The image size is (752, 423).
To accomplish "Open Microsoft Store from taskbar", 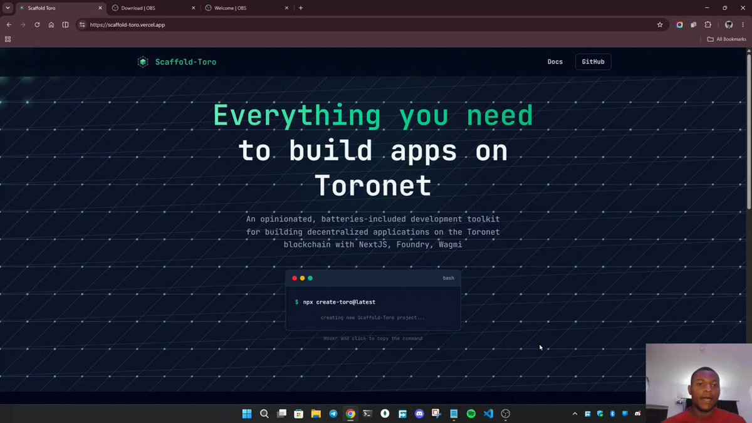I will click(x=299, y=414).
